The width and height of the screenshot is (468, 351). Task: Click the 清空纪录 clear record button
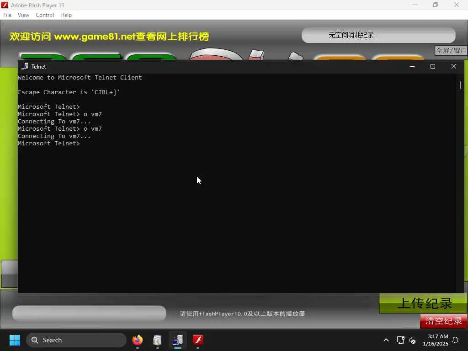coord(443,321)
